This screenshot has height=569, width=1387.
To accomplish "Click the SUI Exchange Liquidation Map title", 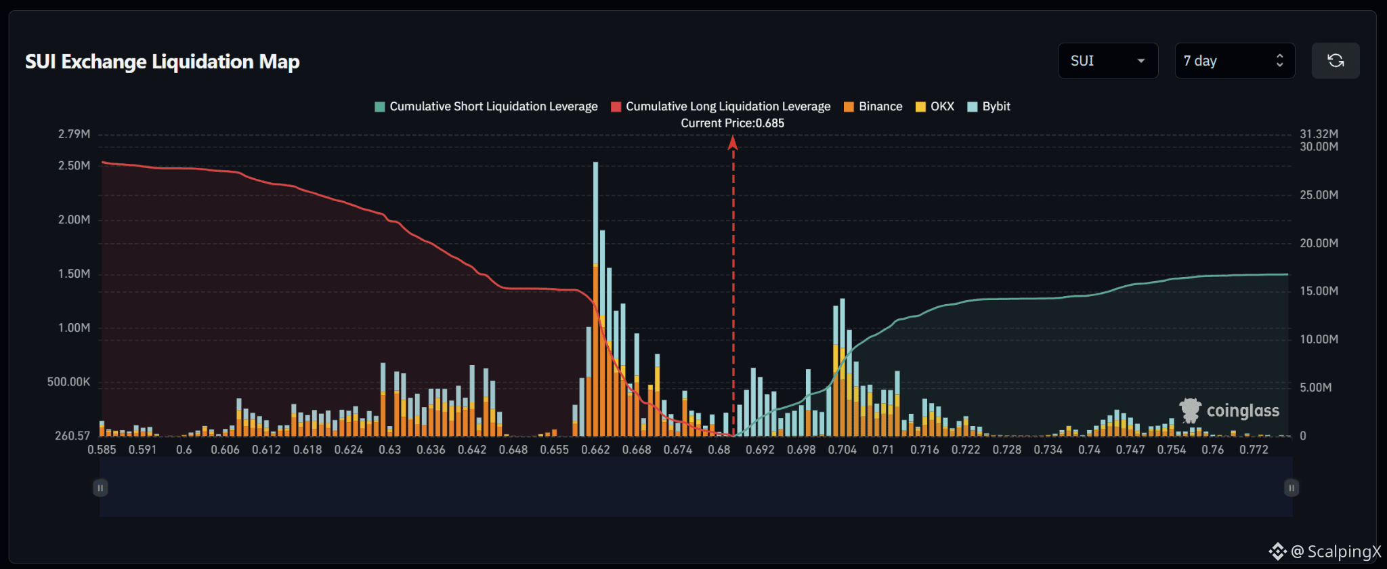I will 163,62.
